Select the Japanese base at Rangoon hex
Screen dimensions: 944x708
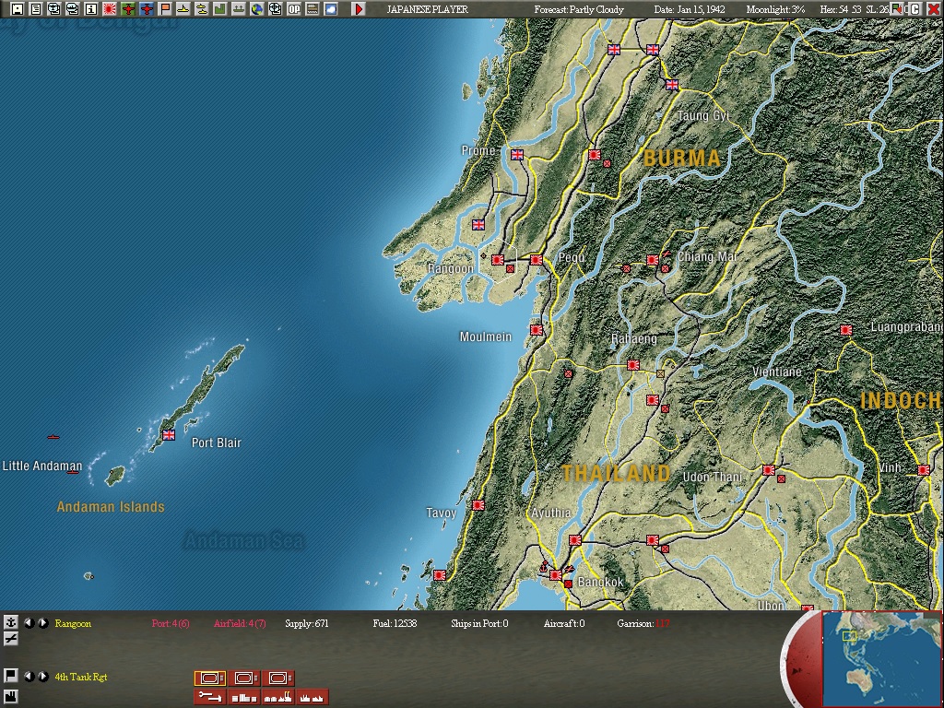tap(498, 260)
